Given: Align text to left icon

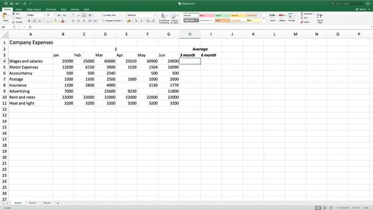Looking at the screenshot, I should tap(73, 21).
